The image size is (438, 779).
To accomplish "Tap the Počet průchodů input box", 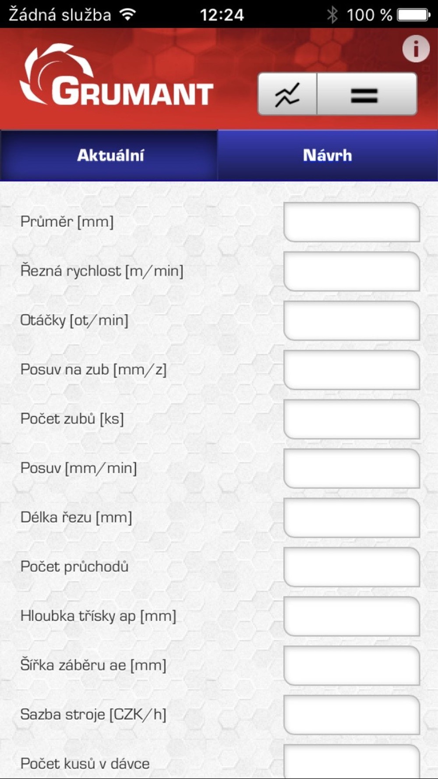I will (352, 567).
